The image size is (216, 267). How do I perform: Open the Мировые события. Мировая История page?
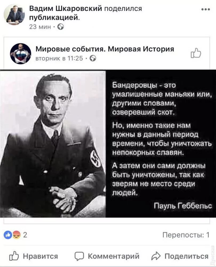tap(105, 49)
